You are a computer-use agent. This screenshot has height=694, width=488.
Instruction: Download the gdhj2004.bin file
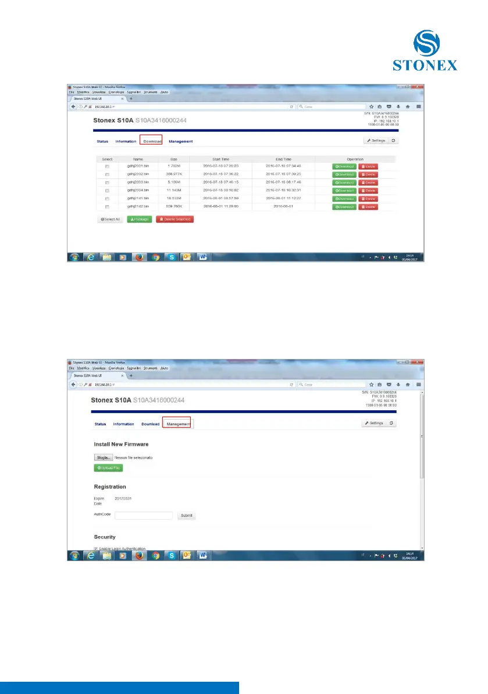[x=344, y=191]
